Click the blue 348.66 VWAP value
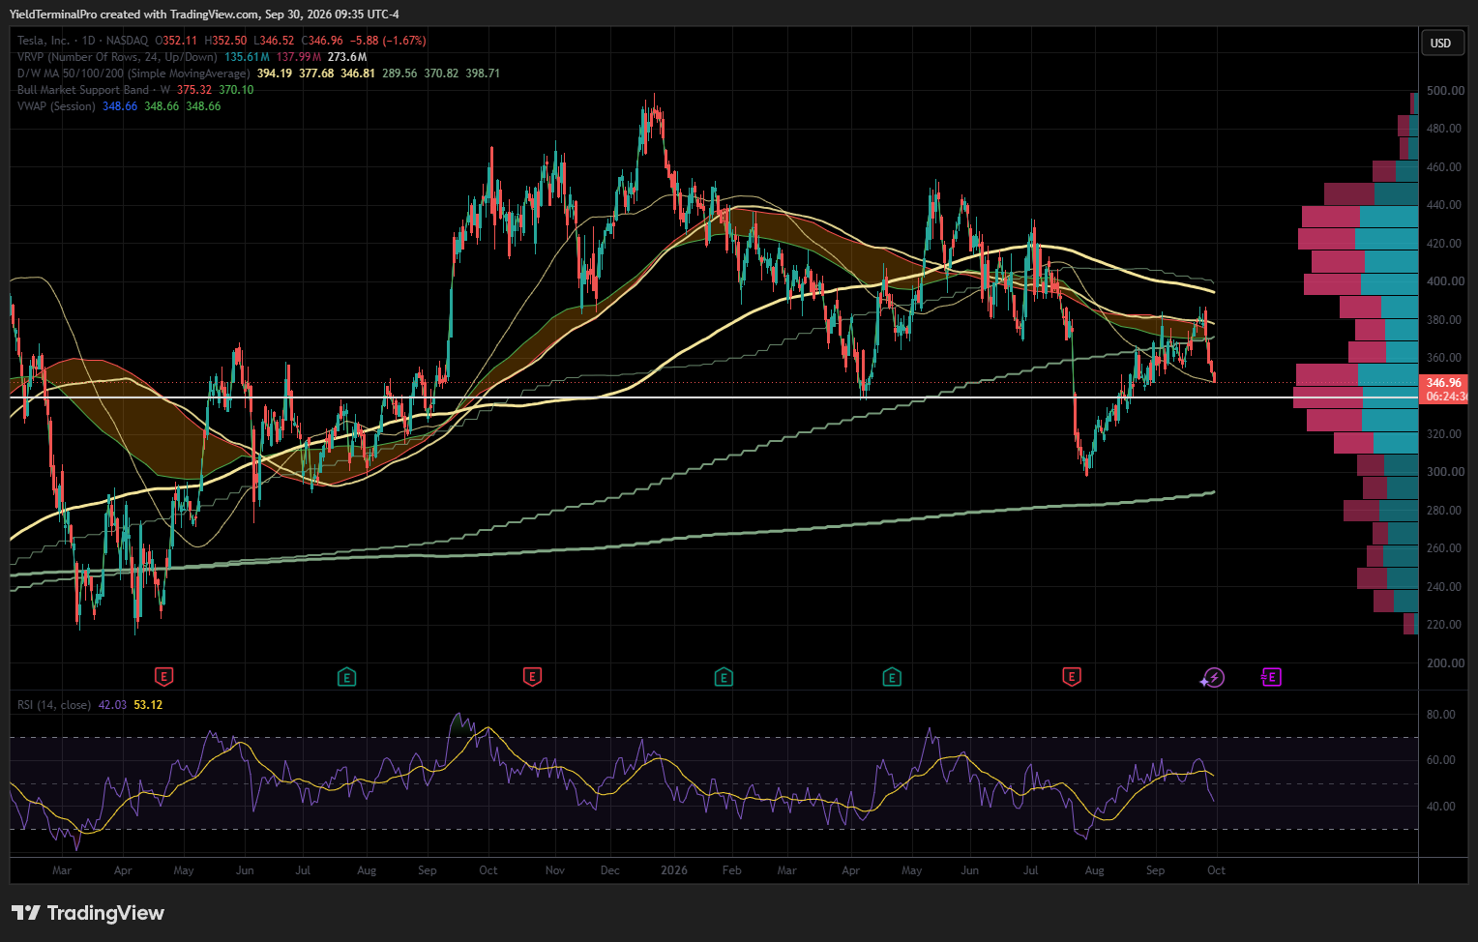 pyautogui.click(x=120, y=106)
